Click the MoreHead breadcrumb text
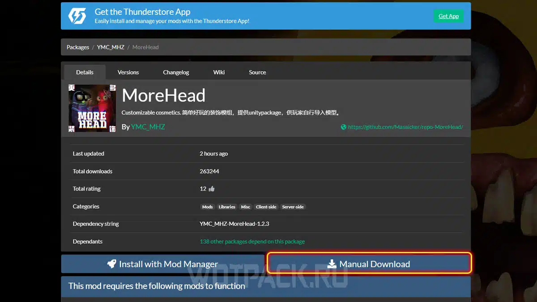This screenshot has height=302, width=537. pyautogui.click(x=145, y=47)
